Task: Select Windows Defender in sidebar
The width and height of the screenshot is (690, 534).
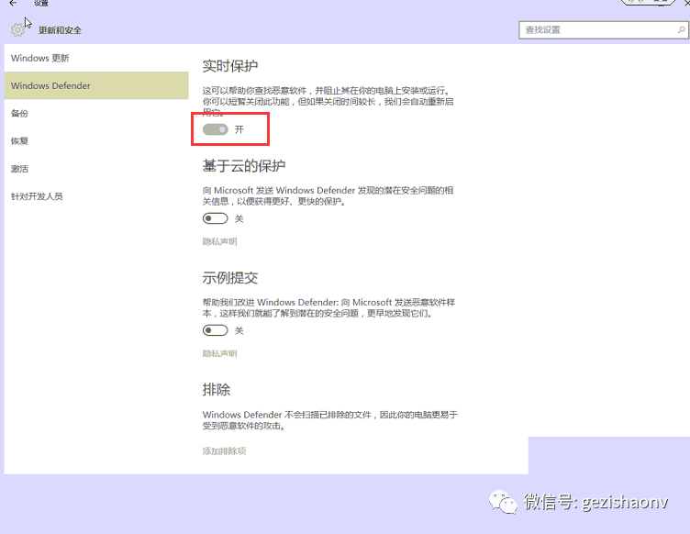Action: pos(96,85)
